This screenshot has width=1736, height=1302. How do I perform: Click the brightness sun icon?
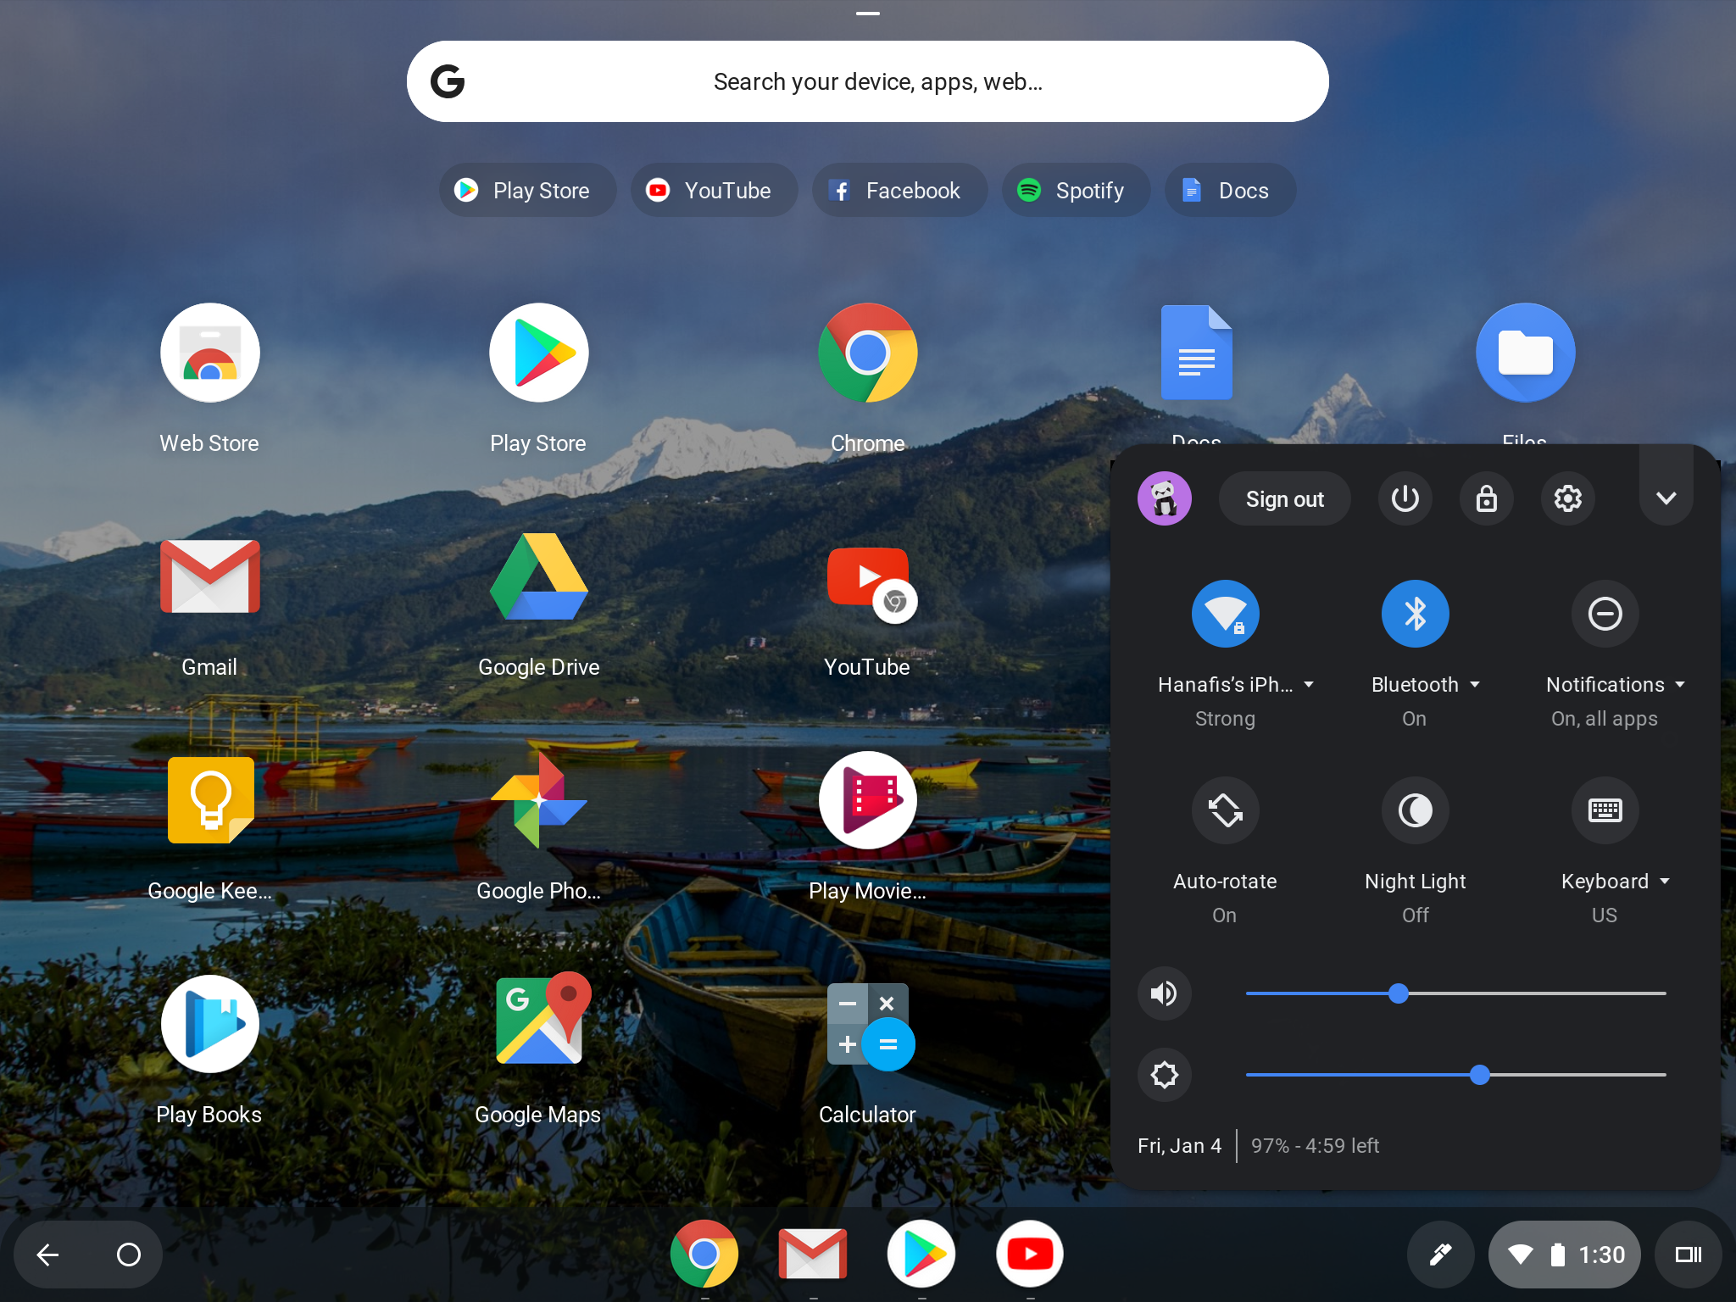1165,1075
